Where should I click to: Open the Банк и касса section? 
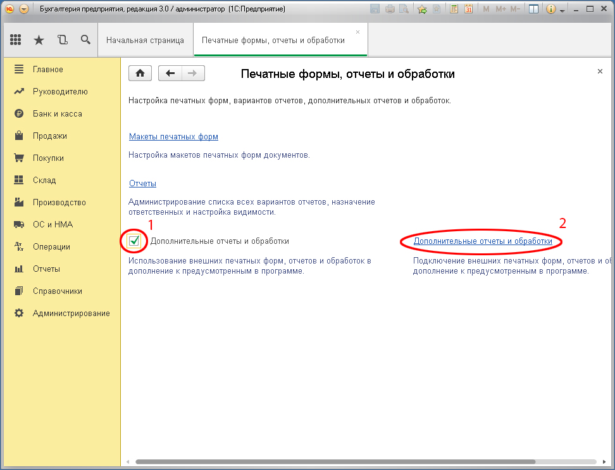[x=61, y=114]
